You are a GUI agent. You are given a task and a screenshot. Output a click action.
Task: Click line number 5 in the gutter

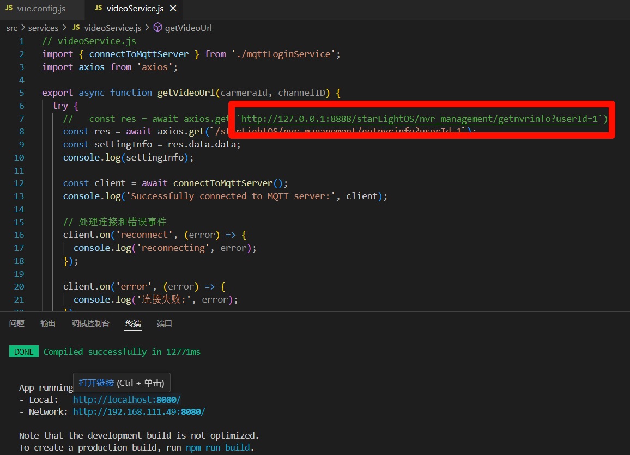pos(21,93)
